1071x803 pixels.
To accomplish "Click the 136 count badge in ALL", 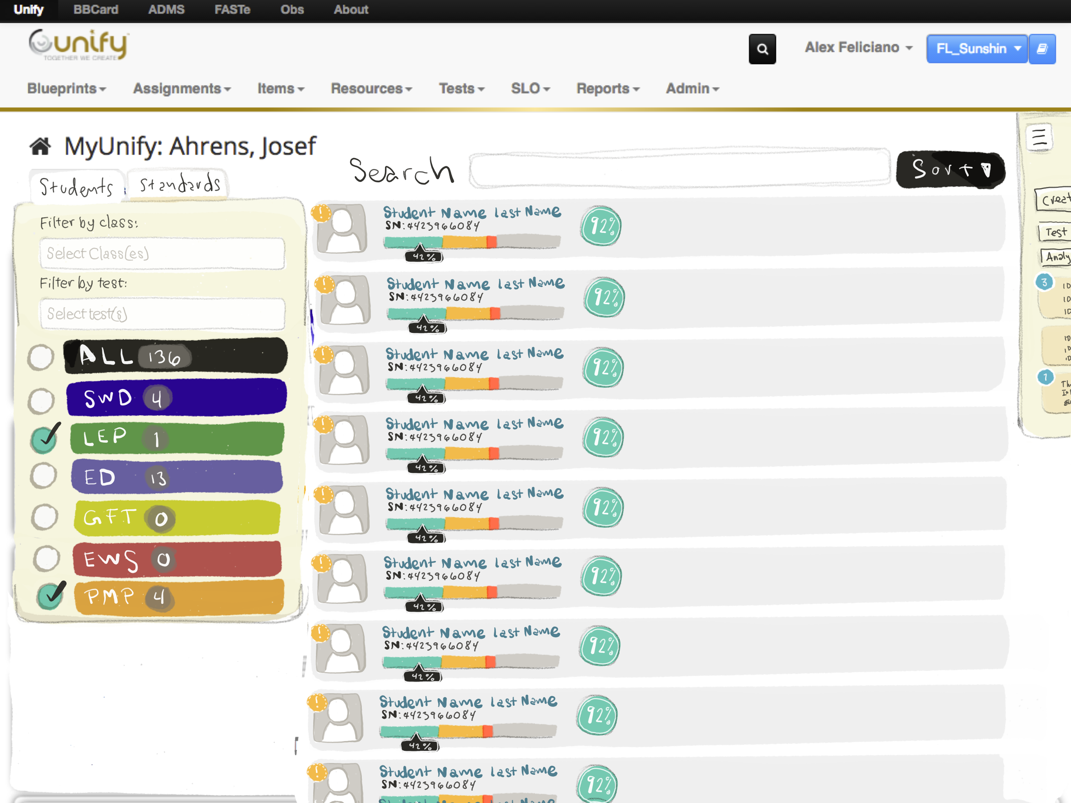I will [x=165, y=358].
